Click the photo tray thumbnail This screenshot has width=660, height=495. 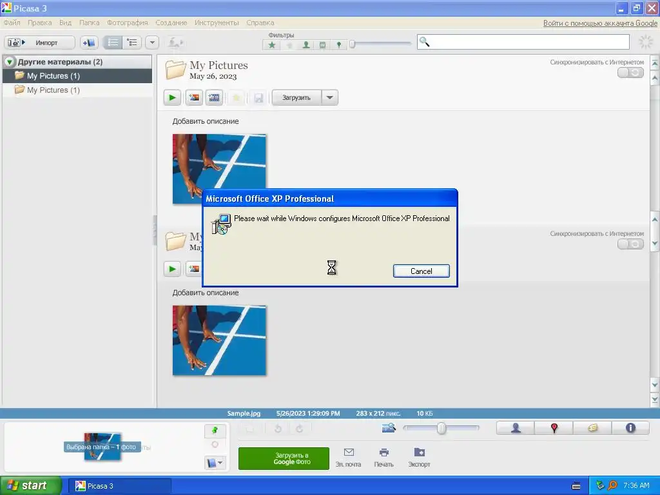pos(102,446)
